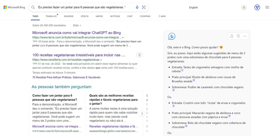Switch to the MAPAS tab
The width and height of the screenshot is (280, 136).
99,16
